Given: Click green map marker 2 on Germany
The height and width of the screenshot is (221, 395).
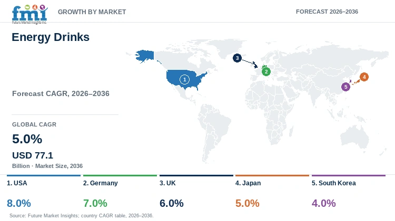Looking at the screenshot, I should tap(266, 71).
